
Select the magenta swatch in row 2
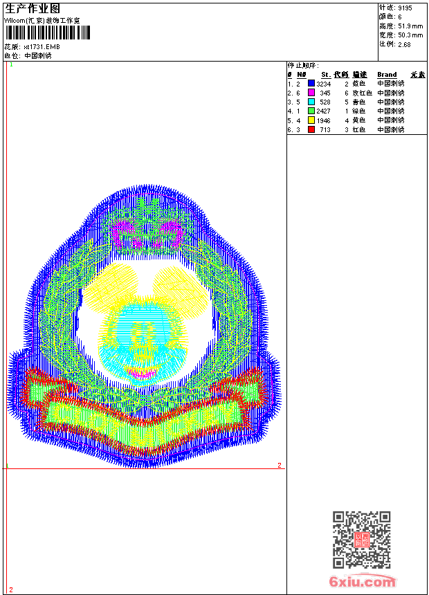tap(311, 93)
